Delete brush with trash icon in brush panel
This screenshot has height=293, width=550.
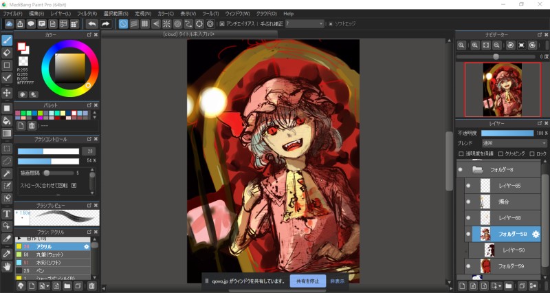coord(91,286)
